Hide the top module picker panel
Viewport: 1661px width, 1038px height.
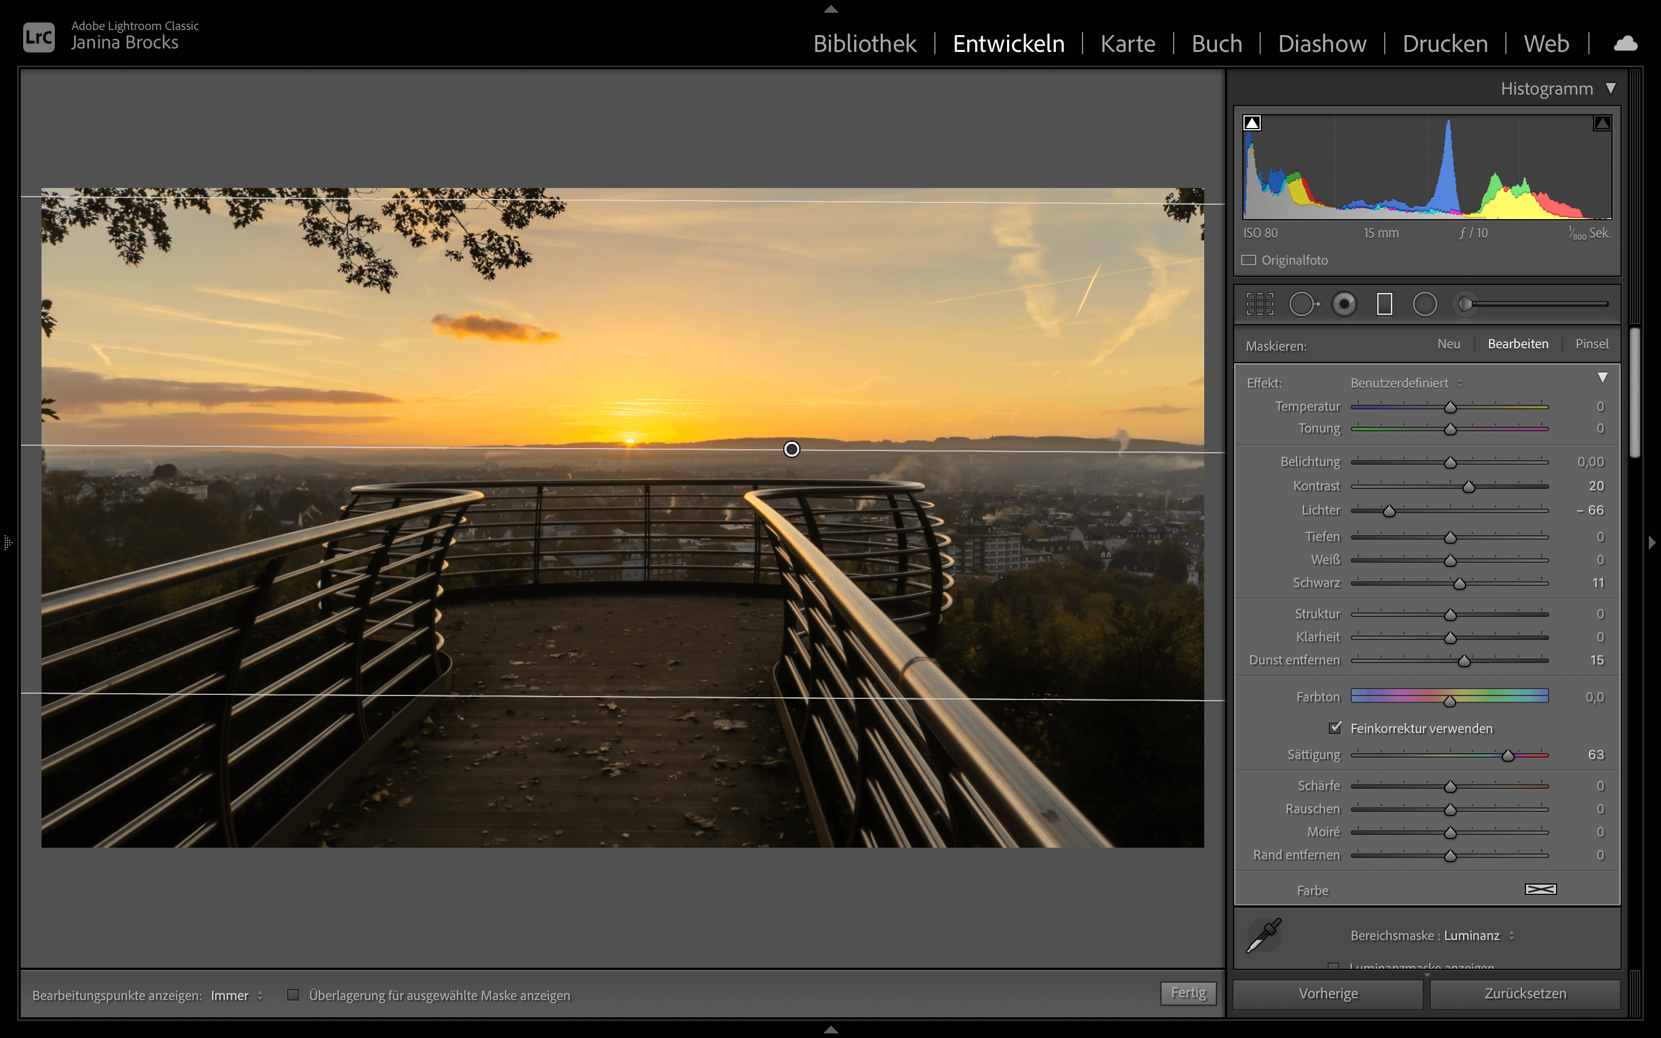830,9
